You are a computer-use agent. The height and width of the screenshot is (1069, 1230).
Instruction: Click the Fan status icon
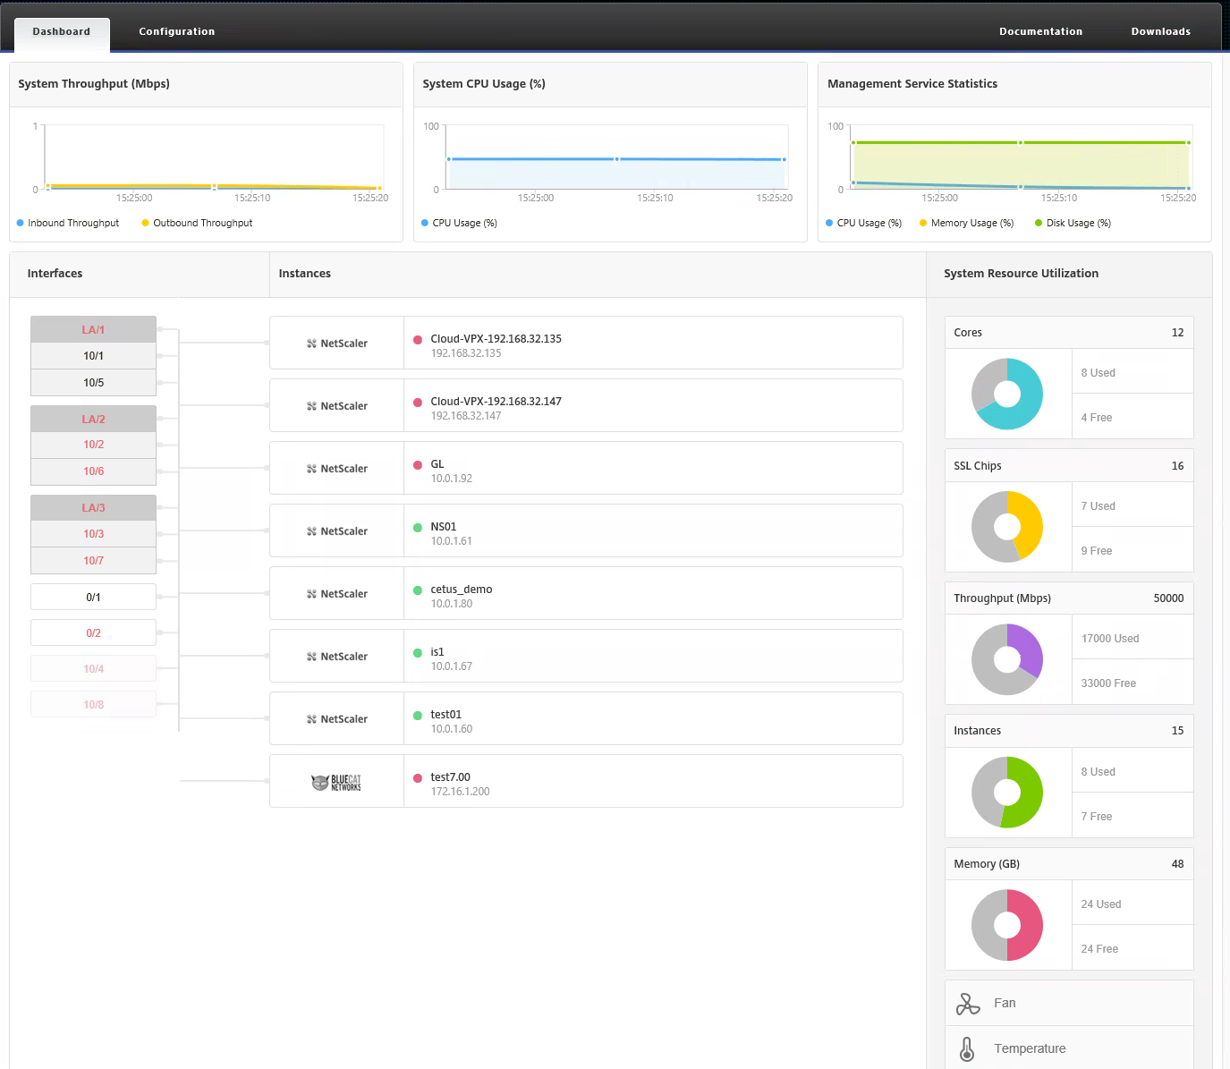pyautogui.click(x=967, y=1004)
